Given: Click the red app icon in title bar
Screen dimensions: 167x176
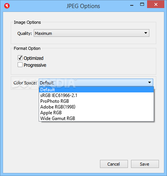Looking at the screenshot, I should [7, 6].
